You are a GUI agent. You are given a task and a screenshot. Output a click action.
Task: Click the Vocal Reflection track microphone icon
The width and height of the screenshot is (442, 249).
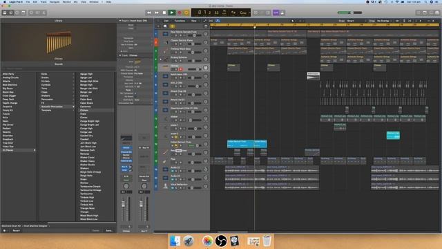pos(165,186)
